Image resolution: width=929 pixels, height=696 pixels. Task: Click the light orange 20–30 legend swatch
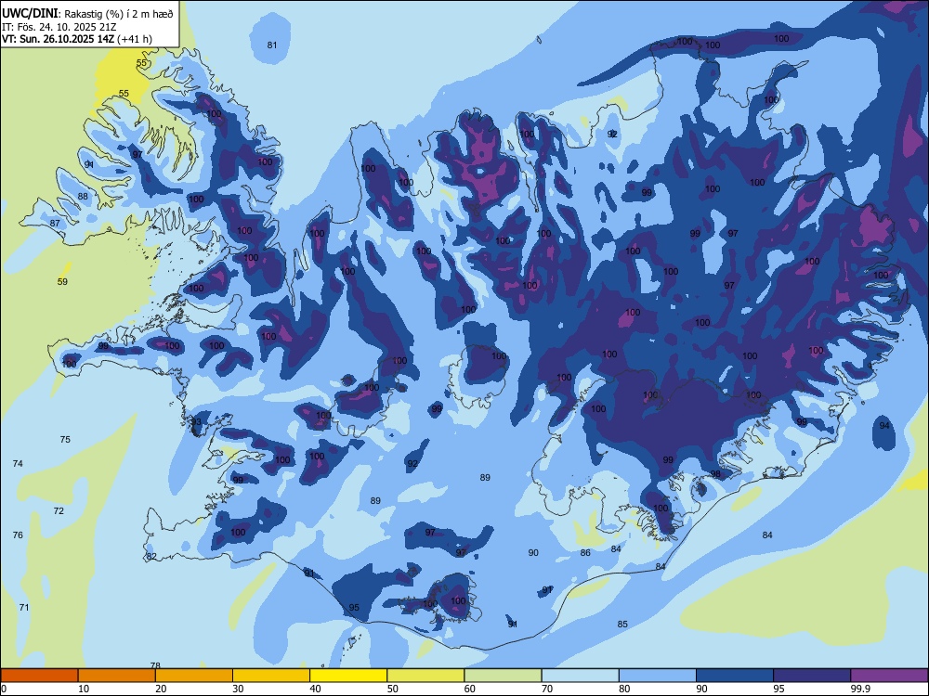tap(194, 676)
